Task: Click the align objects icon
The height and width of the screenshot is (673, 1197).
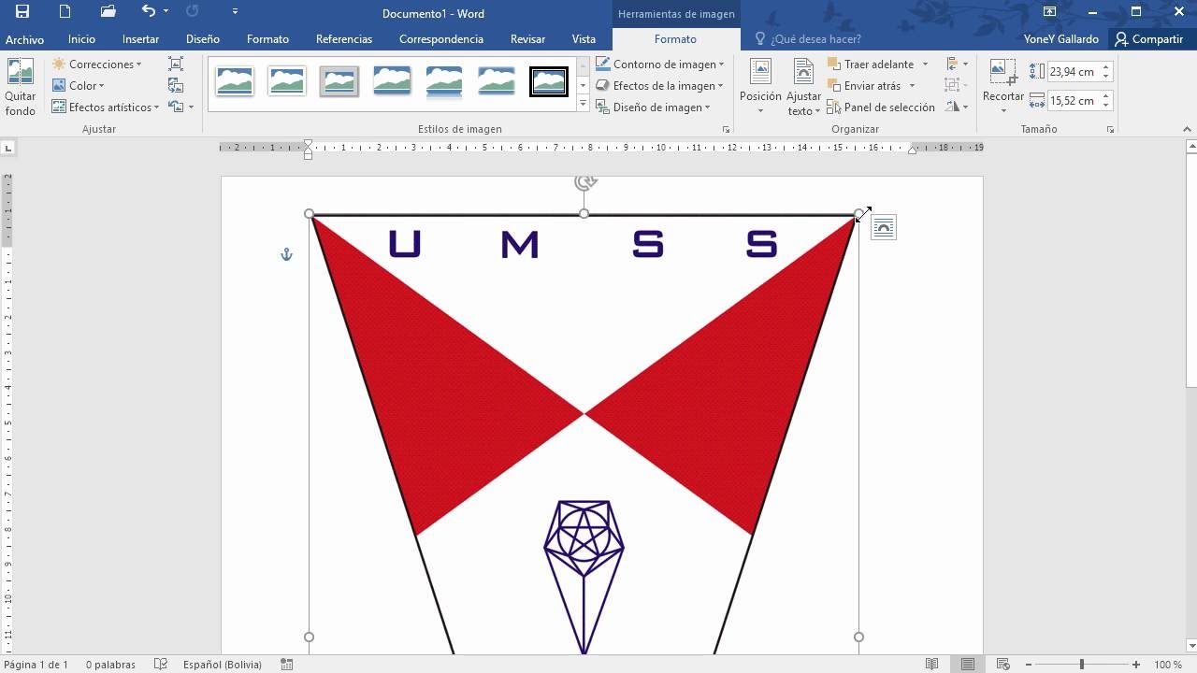Action: 957,64
